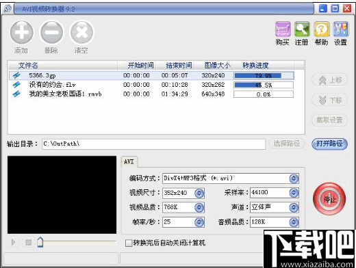Click the preview seek slider handle
This screenshot has width=356, height=268.
click(40, 242)
